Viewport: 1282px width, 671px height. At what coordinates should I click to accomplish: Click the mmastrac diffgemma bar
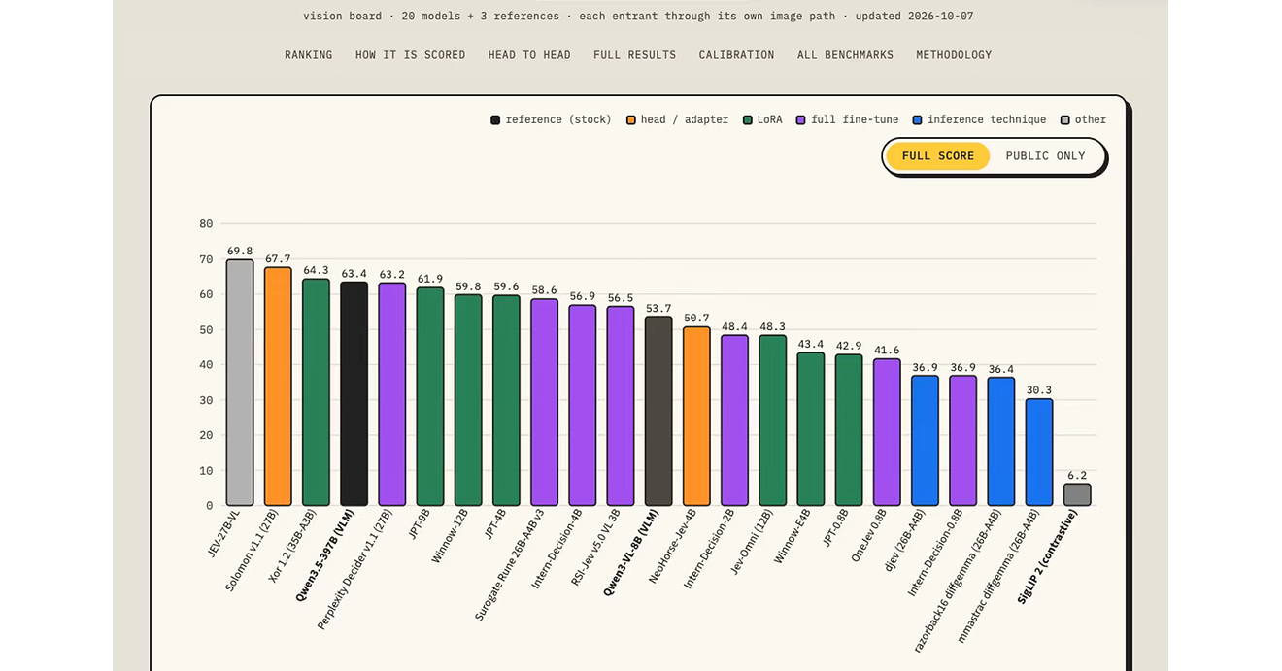(x=1039, y=453)
